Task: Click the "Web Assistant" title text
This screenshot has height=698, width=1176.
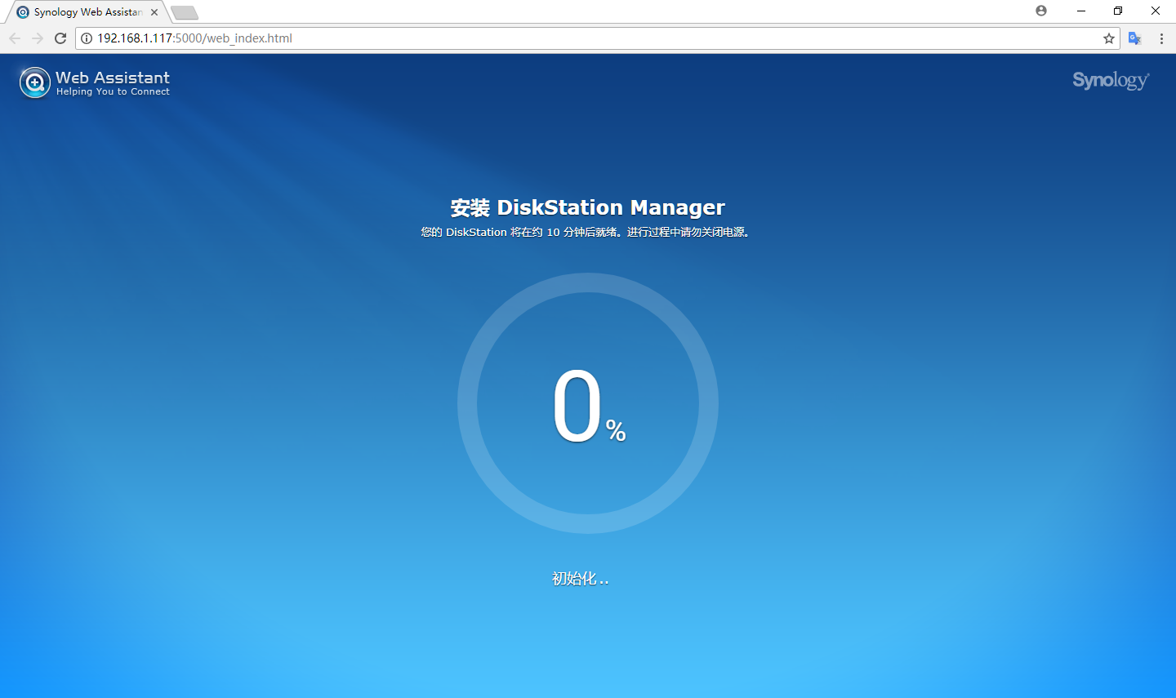Action: point(113,78)
